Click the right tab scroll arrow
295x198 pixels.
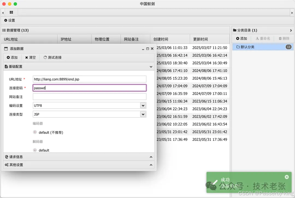click(x=292, y=13)
